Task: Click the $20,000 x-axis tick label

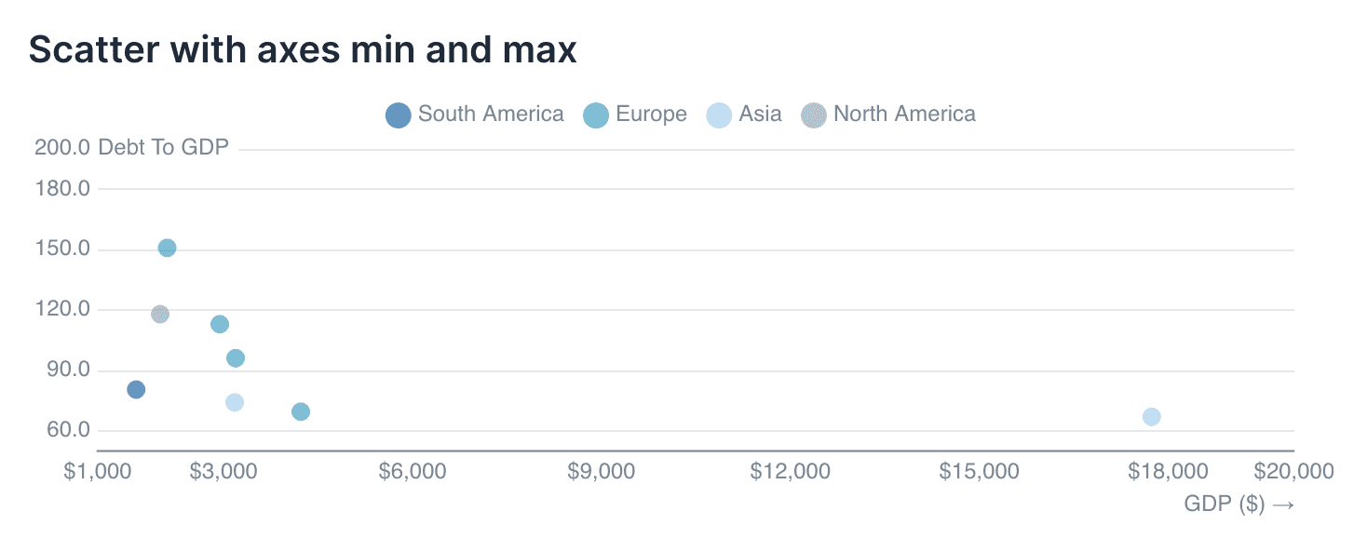Action: click(x=1293, y=472)
